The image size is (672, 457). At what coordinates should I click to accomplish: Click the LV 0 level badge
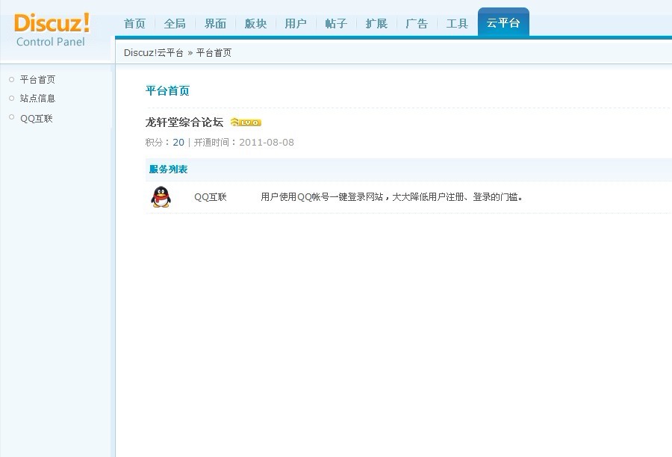[x=246, y=122]
